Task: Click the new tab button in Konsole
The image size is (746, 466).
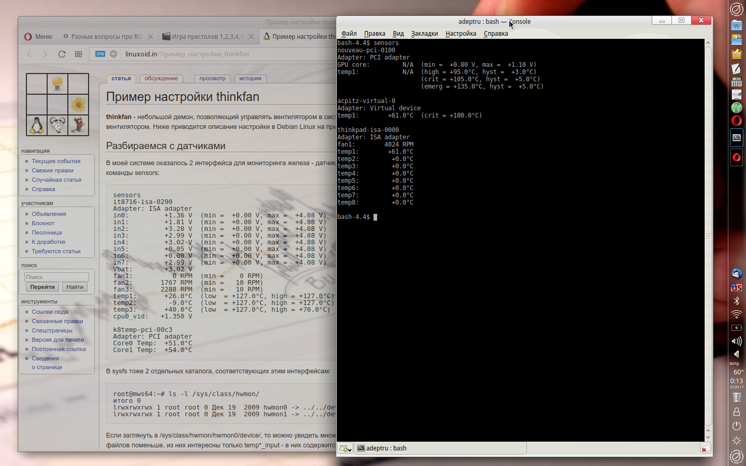Action: tap(345, 448)
